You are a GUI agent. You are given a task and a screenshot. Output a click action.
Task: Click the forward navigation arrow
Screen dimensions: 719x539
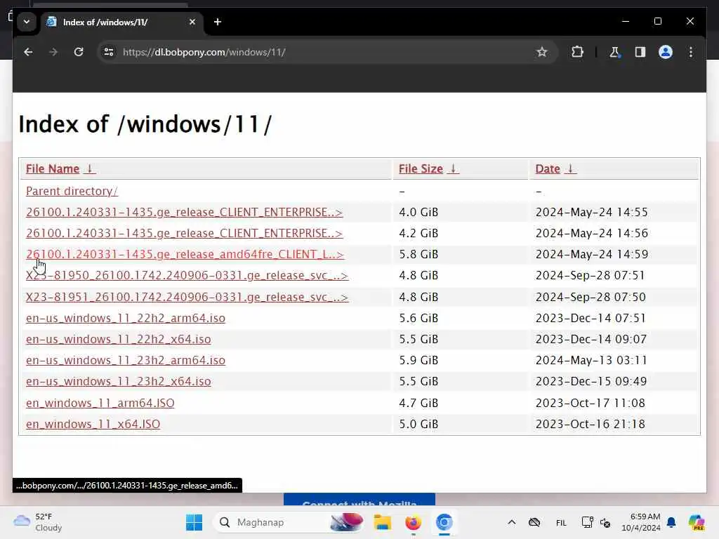pyautogui.click(x=53, y=52)
